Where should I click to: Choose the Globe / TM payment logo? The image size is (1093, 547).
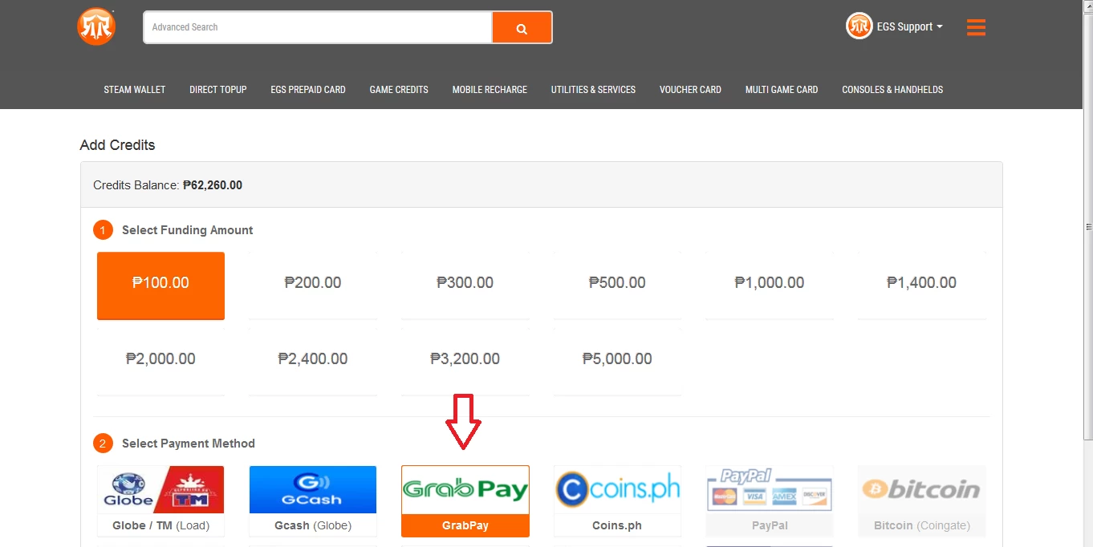[160, 489]
